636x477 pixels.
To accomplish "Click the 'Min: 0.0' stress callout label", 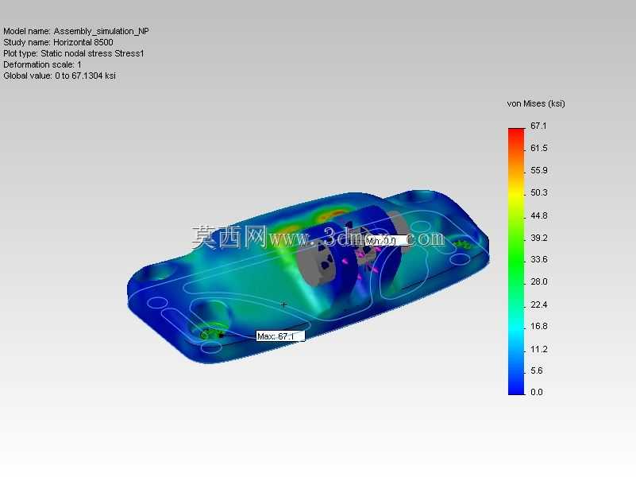I will point(386,240).
